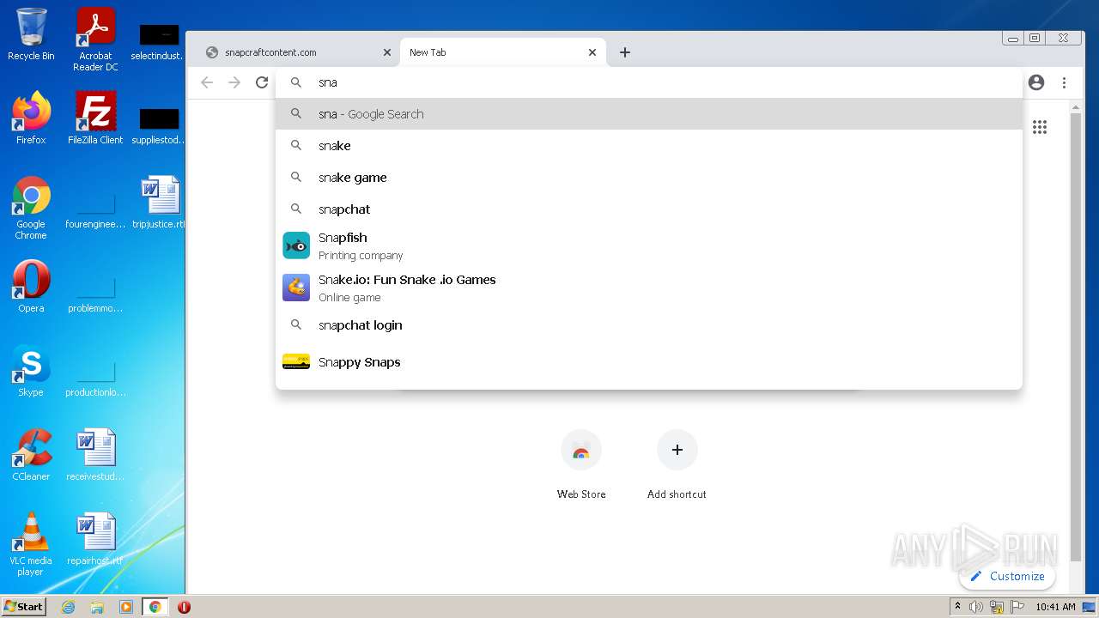Screen dimensions: 1099x618
Task: Select the 'snapchat login' suggestion
Action: (x=649, y=325)
